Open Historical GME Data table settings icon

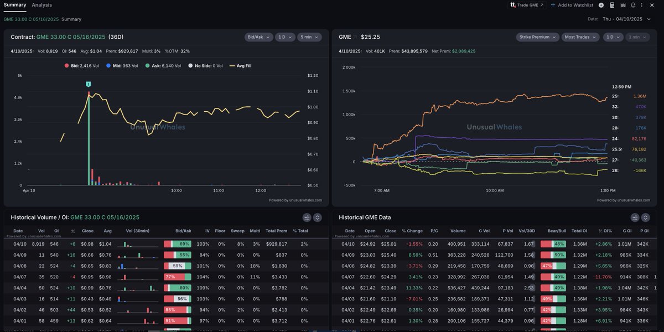click(x=635, y=217)
